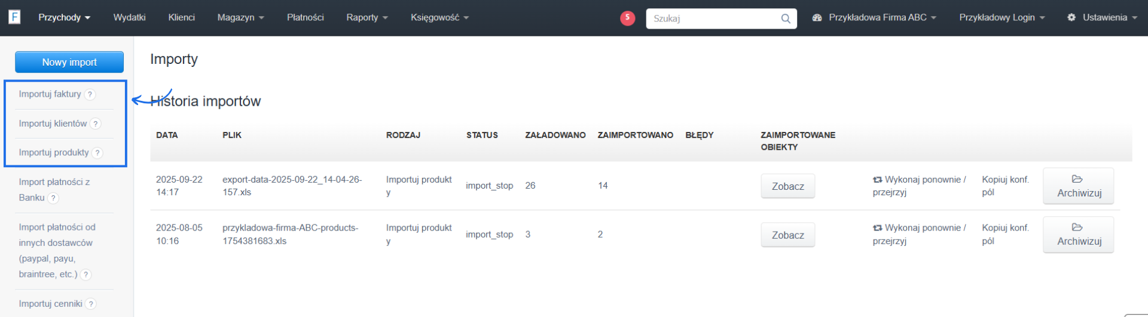Image resolution: width=1148 pixels, height=317 pixels.
Task: Click the Fakturownia F logo icon
Action: tap(14, 17)
